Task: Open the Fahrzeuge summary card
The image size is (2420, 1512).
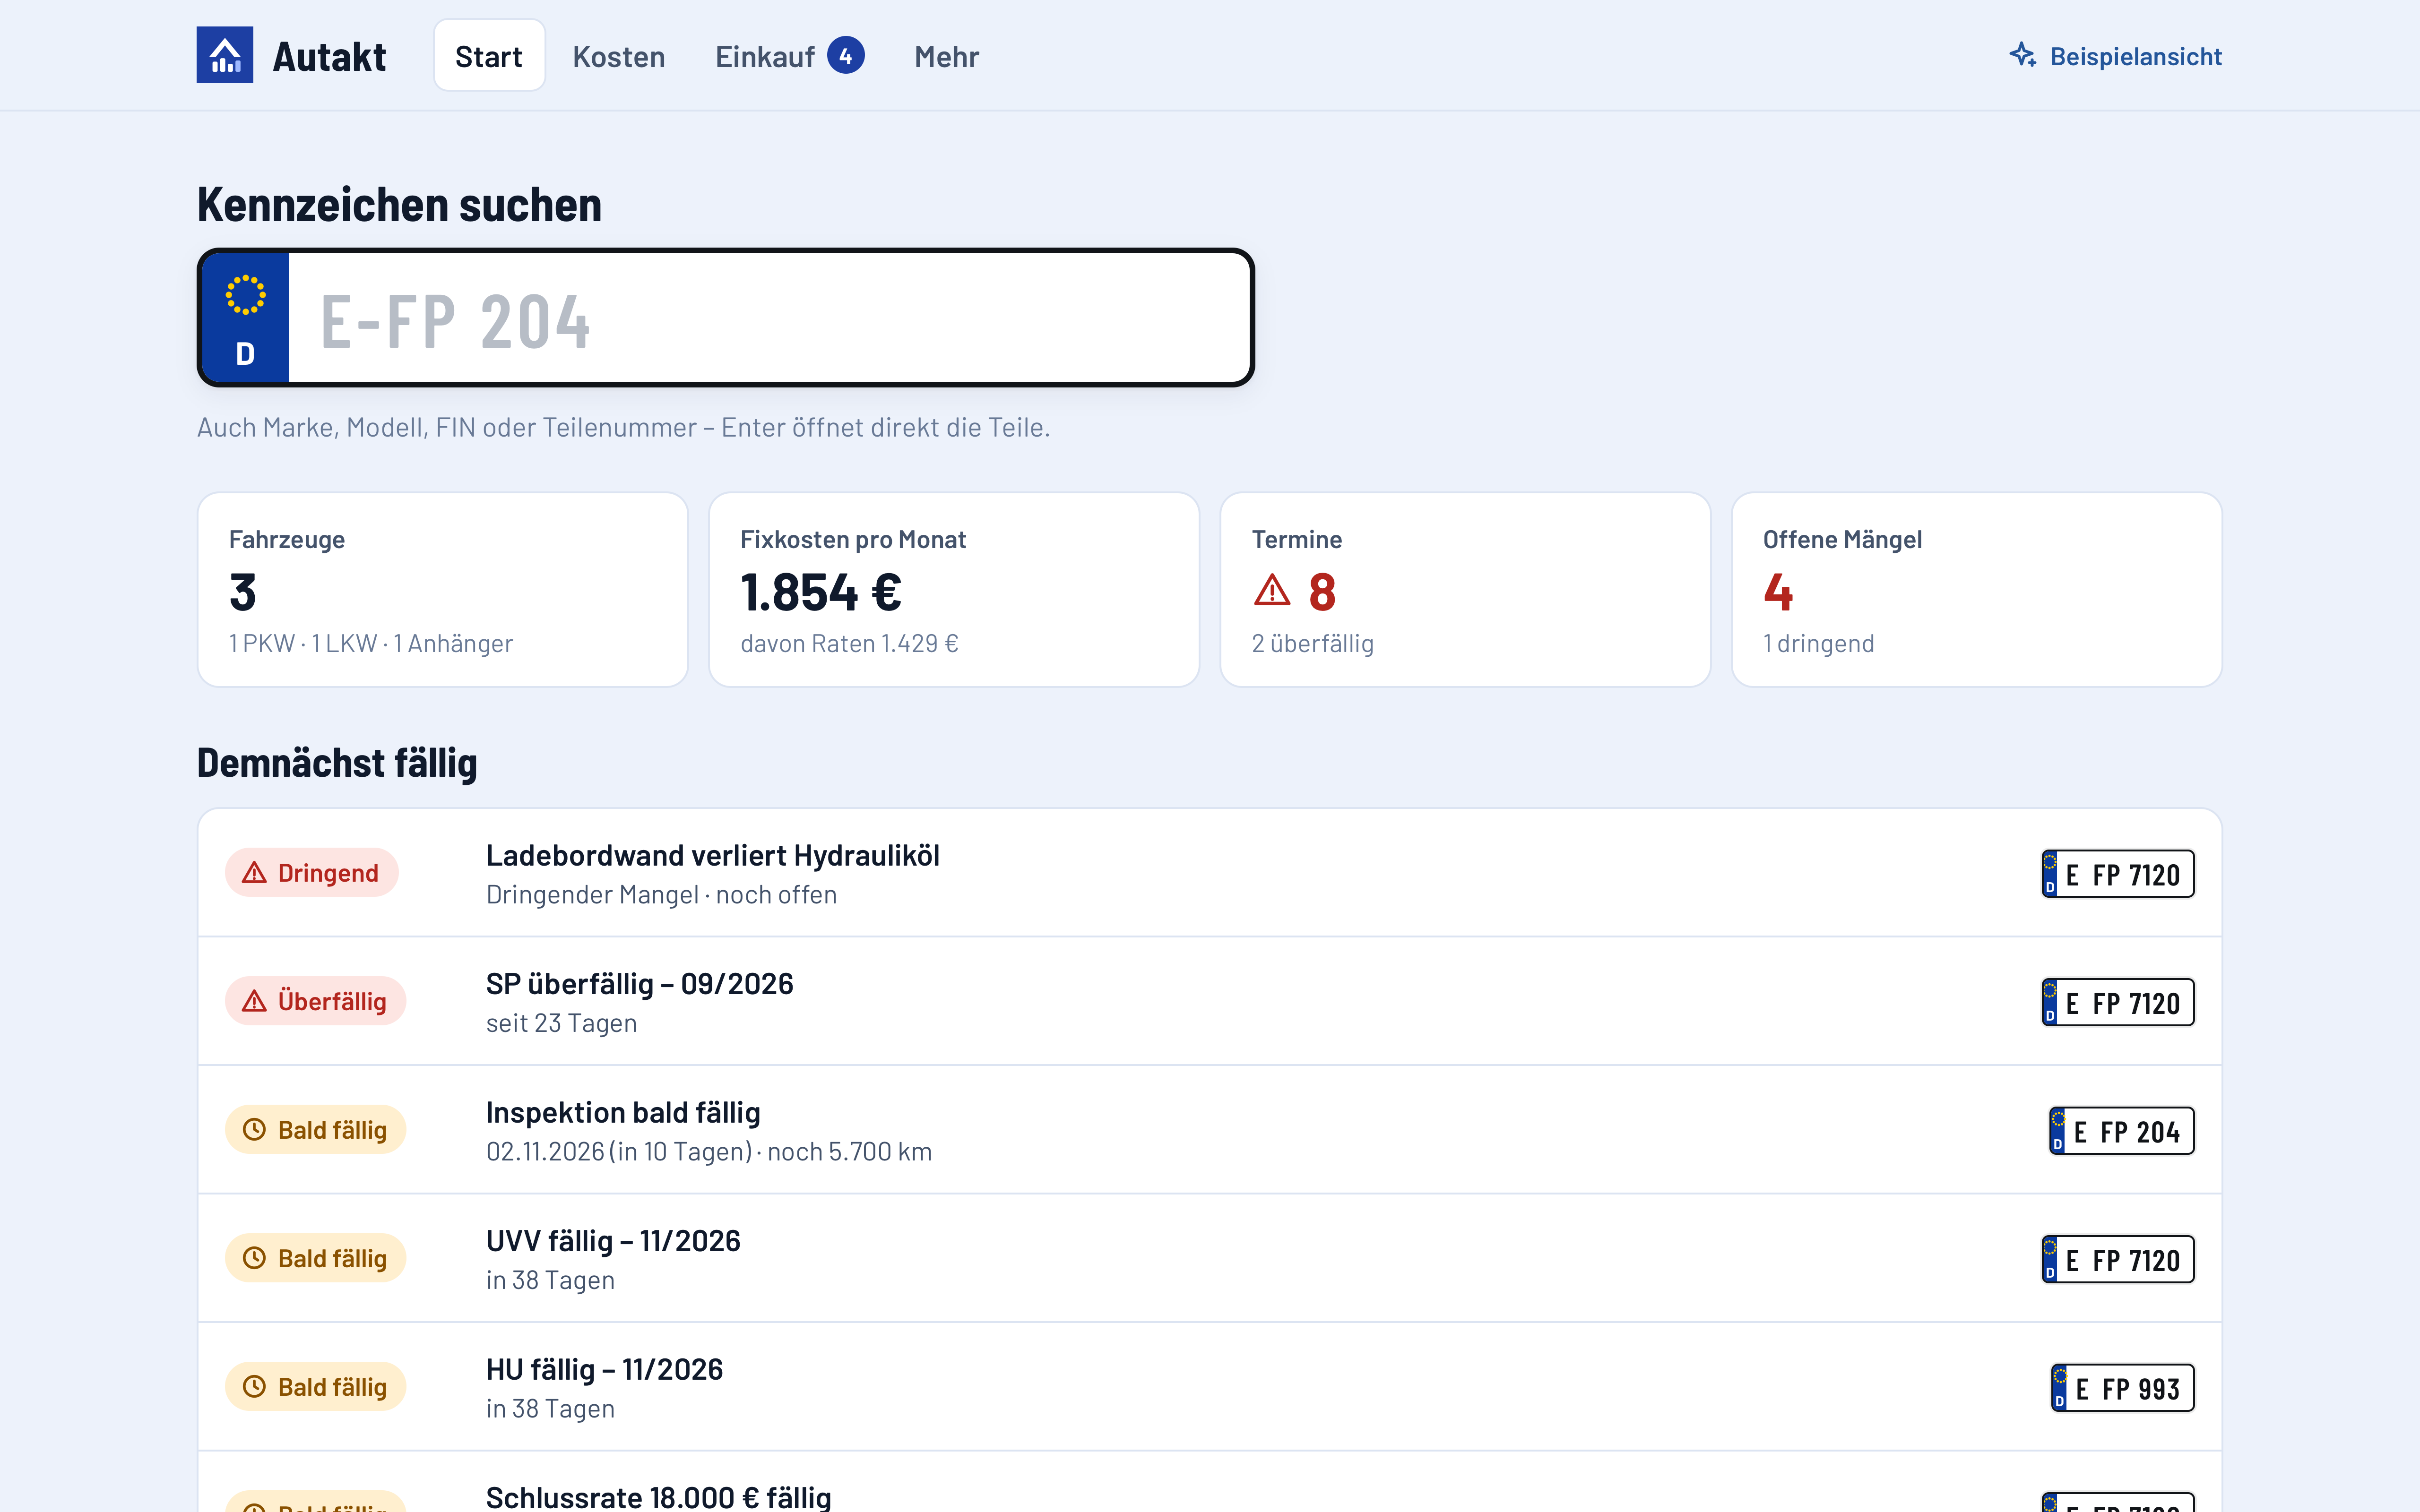Action: [x=443, y=590]
